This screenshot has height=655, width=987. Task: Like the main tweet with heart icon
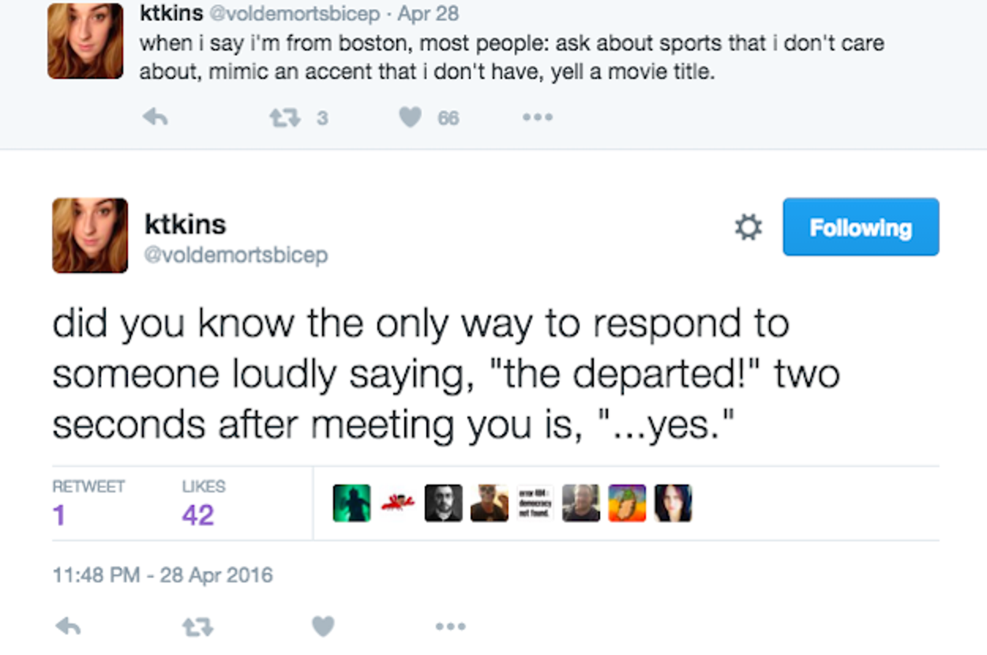323,627
